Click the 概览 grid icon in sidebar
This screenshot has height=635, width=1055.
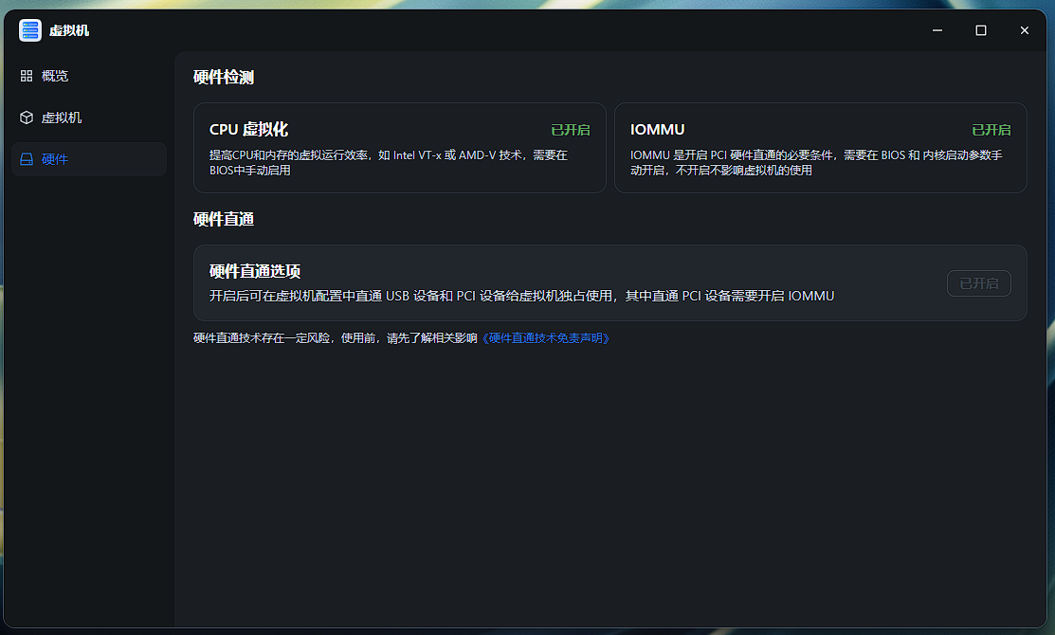coord(27,76)
